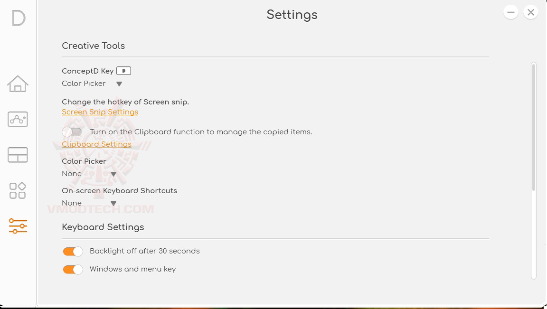Click the ConceptD Key indicator icon

123,71
